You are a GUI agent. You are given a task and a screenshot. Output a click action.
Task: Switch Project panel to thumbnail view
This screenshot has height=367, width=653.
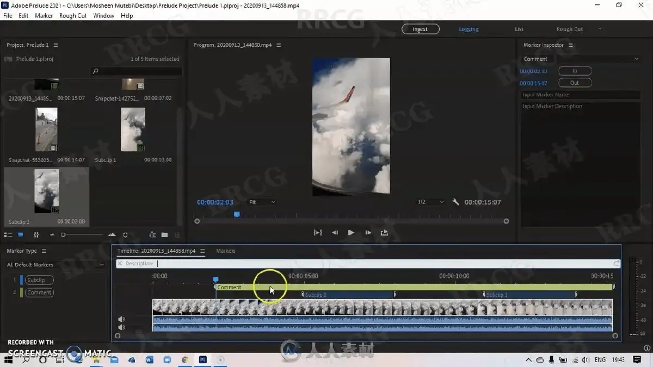click(x=21, y=235)
